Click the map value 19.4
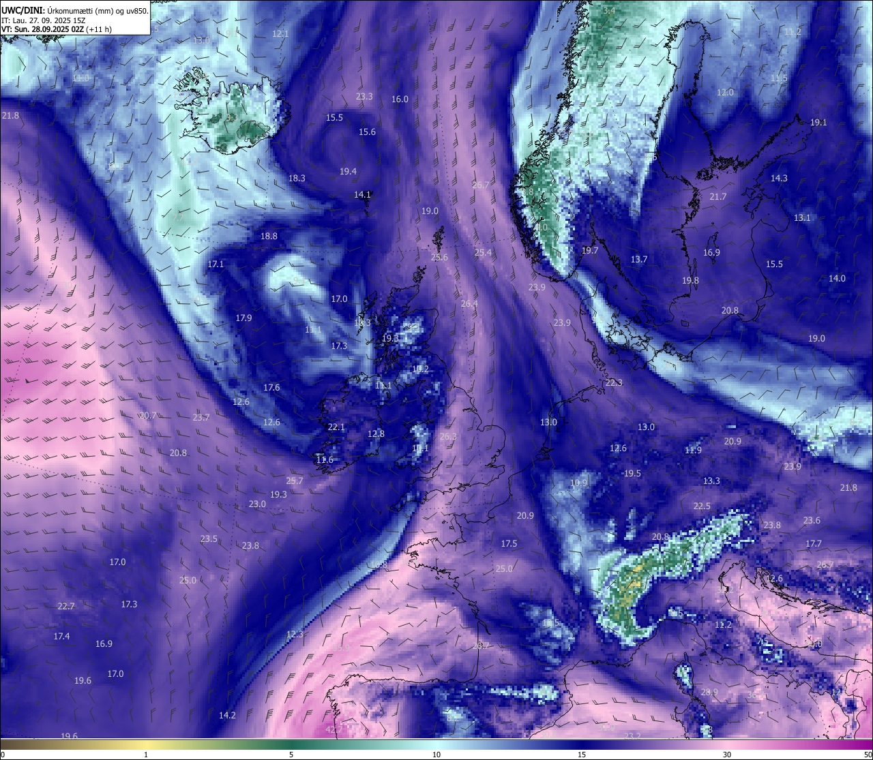 [x=348, y=171]
